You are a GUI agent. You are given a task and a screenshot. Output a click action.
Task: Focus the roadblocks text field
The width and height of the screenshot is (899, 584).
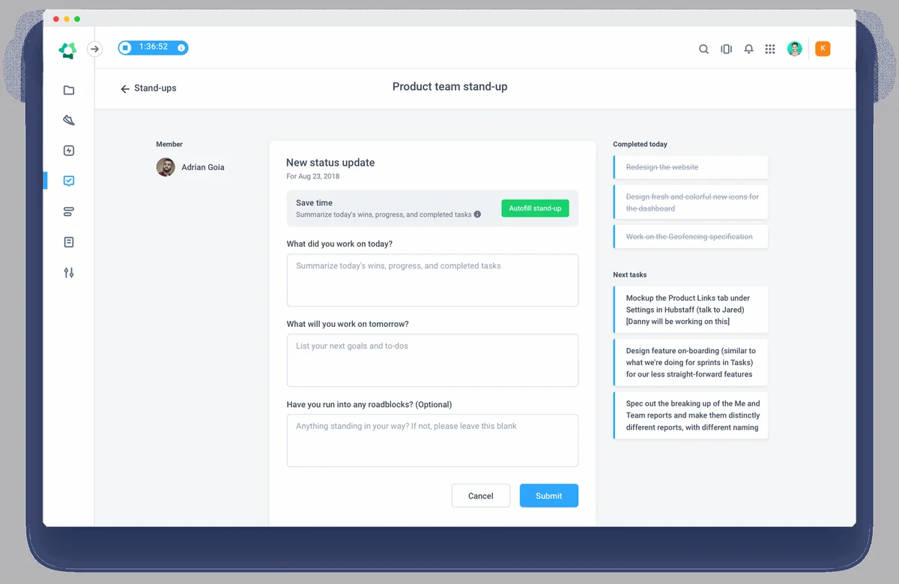(432, 441)
